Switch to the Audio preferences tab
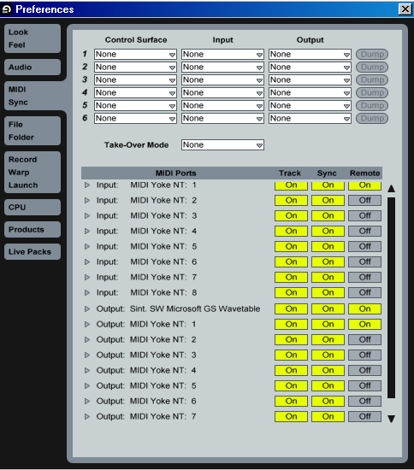Image resolution: width=414 pixels, height=470 pixels. (33, 68)
